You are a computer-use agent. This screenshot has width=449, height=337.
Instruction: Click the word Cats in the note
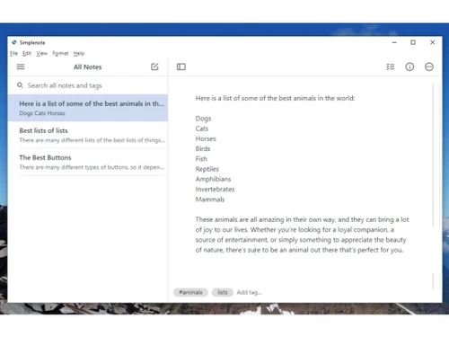(202, 129)
